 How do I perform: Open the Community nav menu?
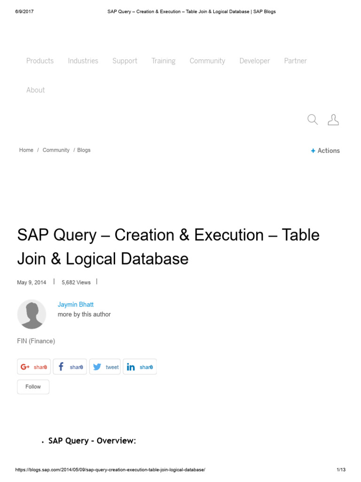tap(207, 61)
